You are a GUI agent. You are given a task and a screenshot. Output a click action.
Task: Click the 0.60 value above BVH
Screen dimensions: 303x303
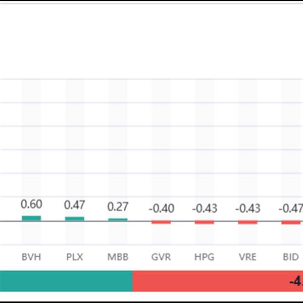(x=31, y=205)
